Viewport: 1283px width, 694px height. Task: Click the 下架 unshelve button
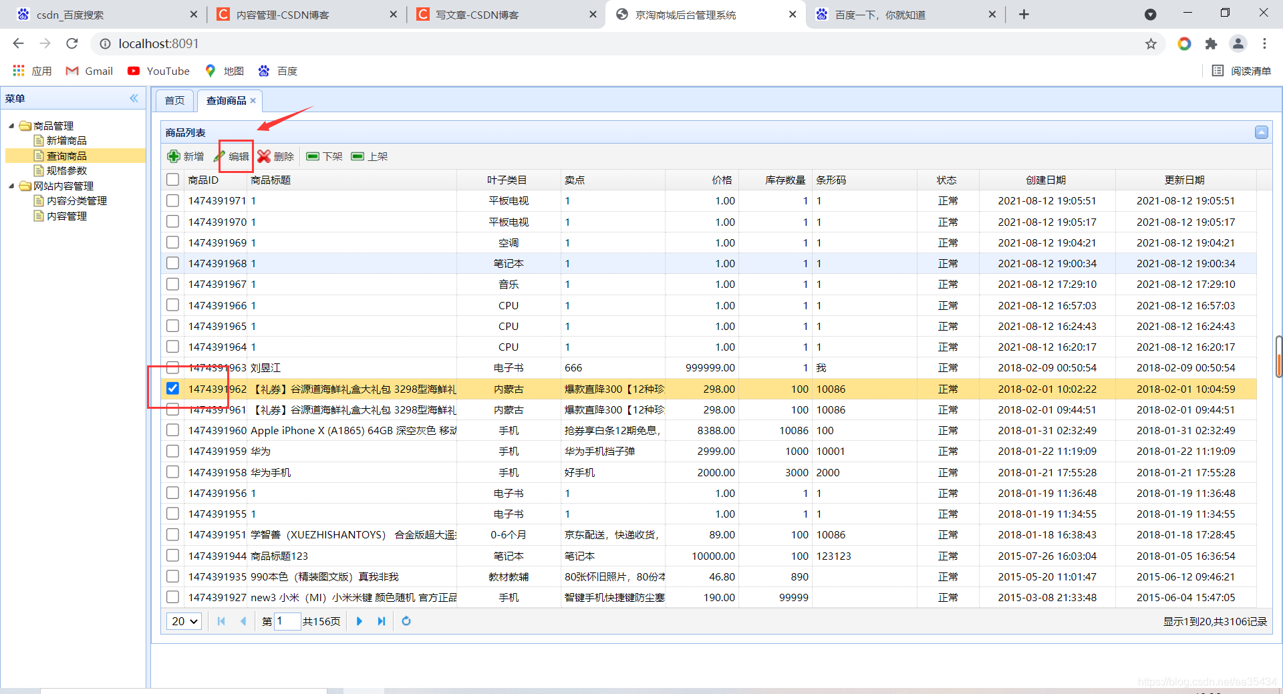coord(324,156)
